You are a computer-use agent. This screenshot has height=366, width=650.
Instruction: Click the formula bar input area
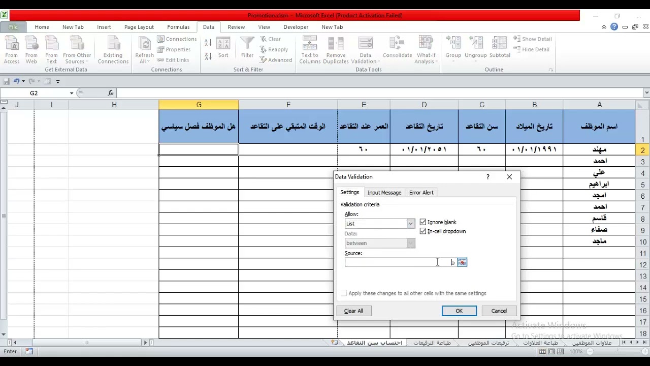click(x=379, y=93)
